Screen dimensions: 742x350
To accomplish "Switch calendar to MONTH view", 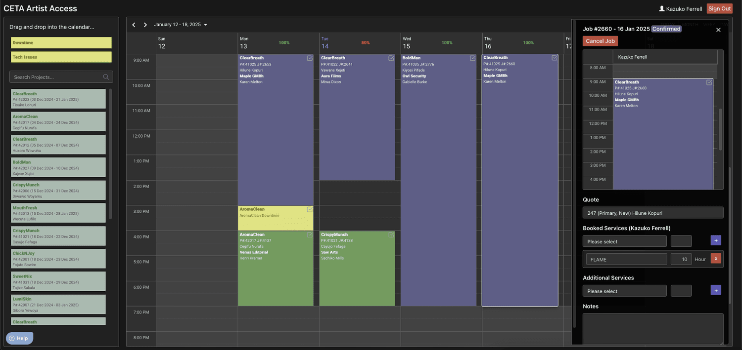I will tap(691, 24).
